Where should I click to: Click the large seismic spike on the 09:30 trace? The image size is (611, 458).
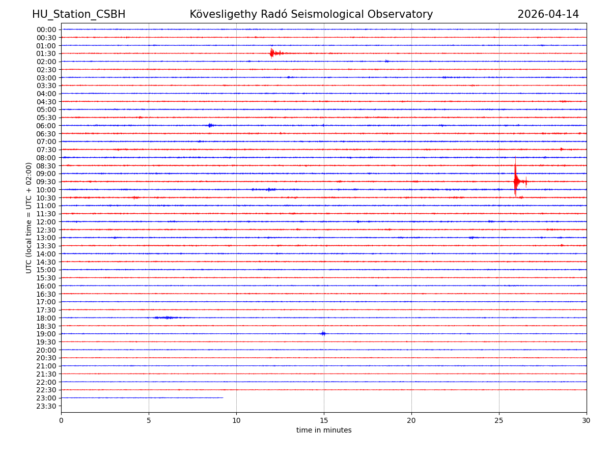[x=516, y=181]
